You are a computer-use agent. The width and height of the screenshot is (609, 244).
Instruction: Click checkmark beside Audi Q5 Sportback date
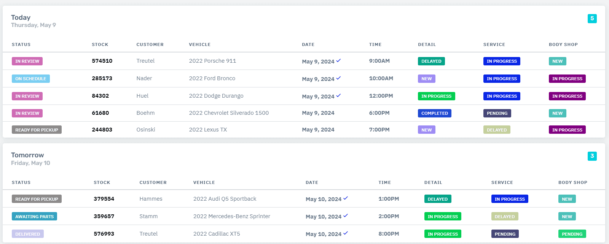tap(346, 198)
